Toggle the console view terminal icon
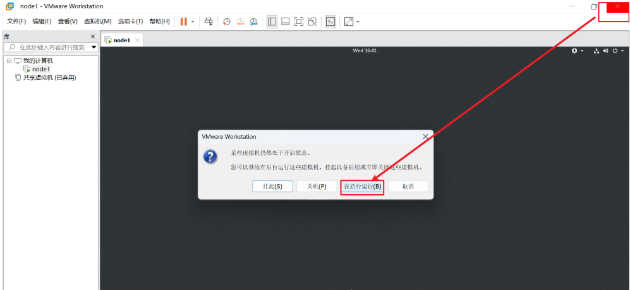 tap(330, 21)
